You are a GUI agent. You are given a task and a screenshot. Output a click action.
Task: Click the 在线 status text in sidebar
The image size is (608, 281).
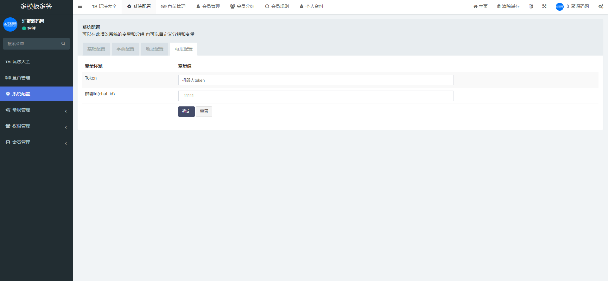coord(32,28)
